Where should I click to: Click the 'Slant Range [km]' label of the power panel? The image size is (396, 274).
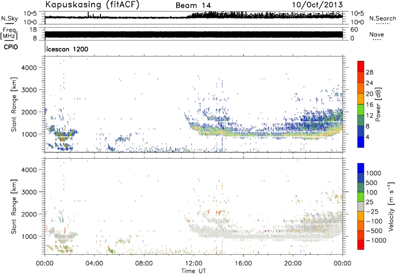[14, 104]
